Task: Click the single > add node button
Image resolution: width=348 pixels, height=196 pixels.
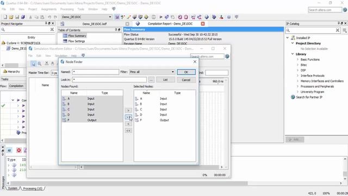Action: click(x=128, y=110)
